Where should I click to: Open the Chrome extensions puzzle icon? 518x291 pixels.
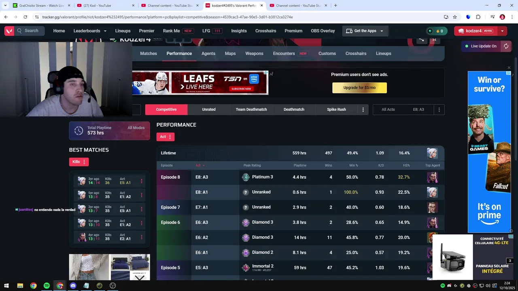click(478, 17)
